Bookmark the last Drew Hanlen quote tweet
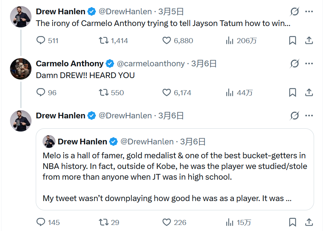 tap(293, 222)
